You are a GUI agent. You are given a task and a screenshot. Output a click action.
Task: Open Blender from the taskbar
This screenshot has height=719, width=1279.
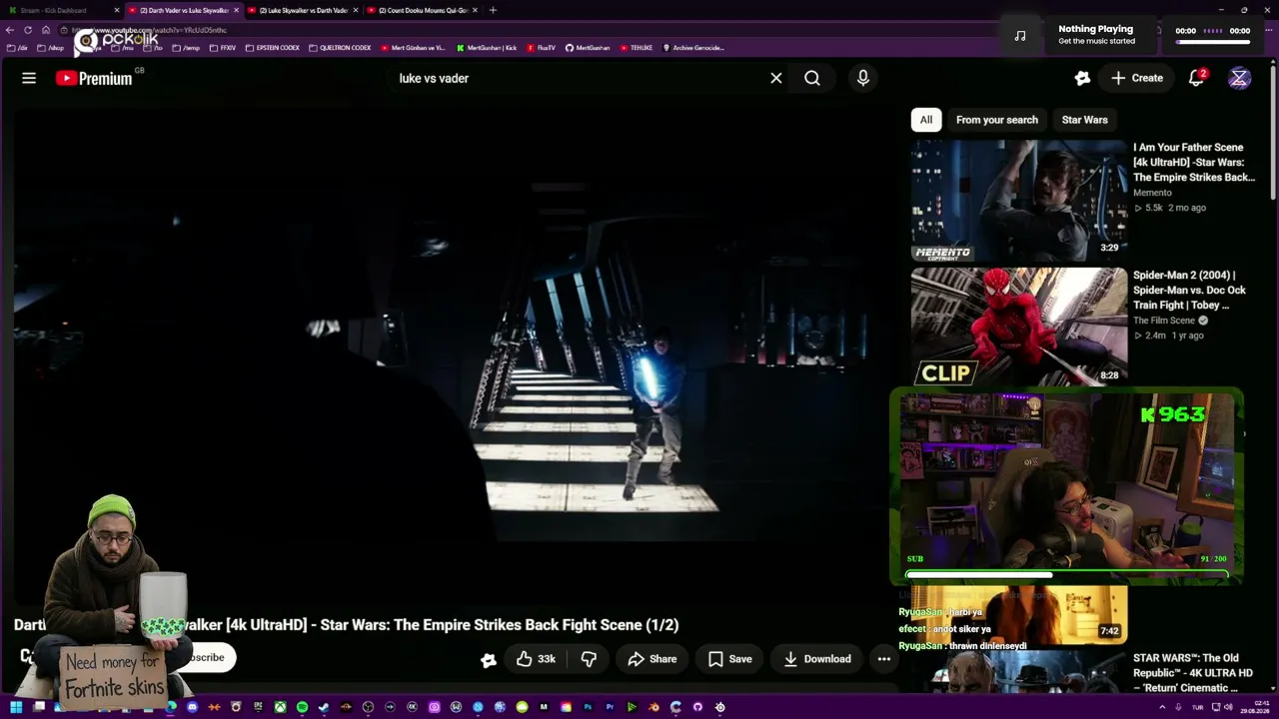[x=653, y=707]
